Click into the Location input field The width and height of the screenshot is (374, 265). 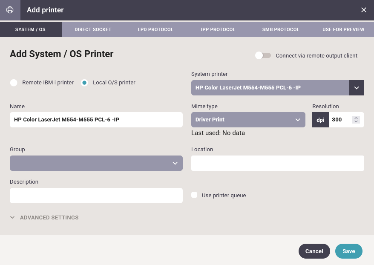pyautogui.click(x=278, y=163)
